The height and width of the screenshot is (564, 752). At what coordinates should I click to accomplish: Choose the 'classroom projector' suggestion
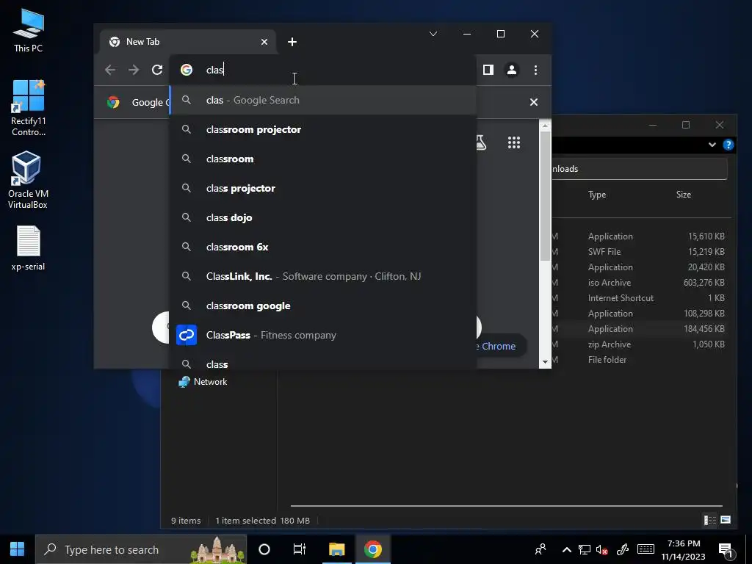point(323,129)
